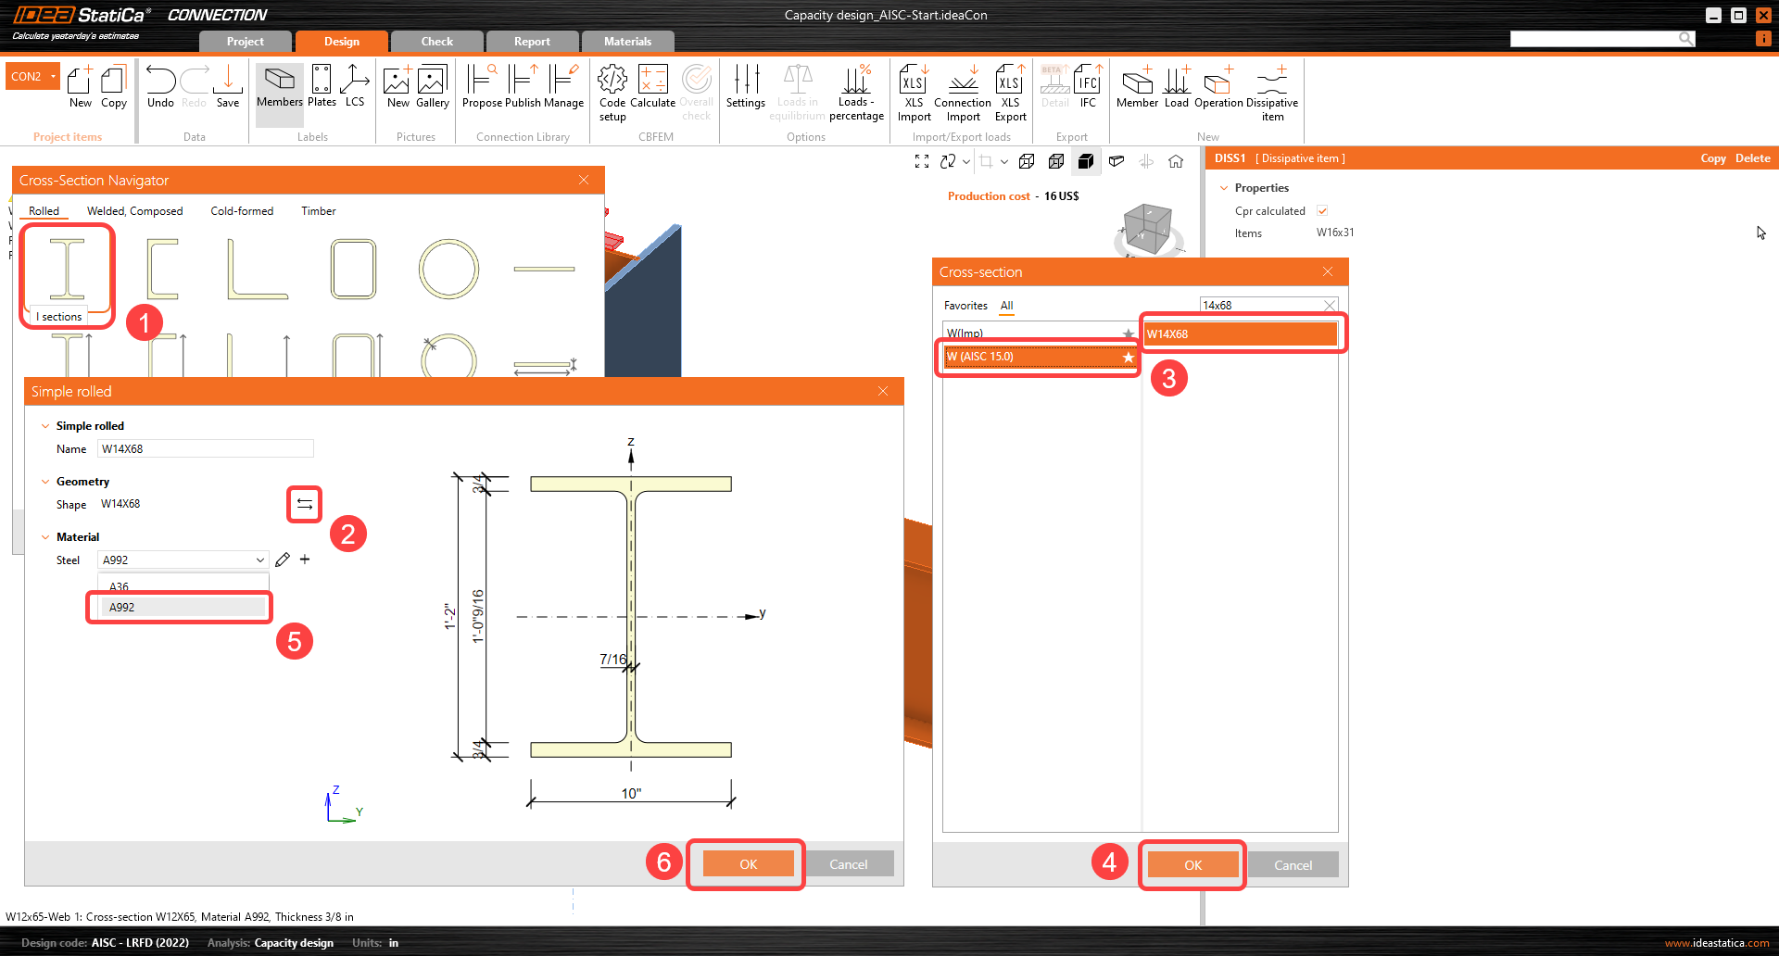This screenshot has width=1779, height=956.
Task: Toggle the Cpr calculated checkbox
Action: [1322, 210]
